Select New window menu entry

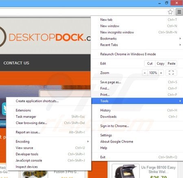[137, 26]
